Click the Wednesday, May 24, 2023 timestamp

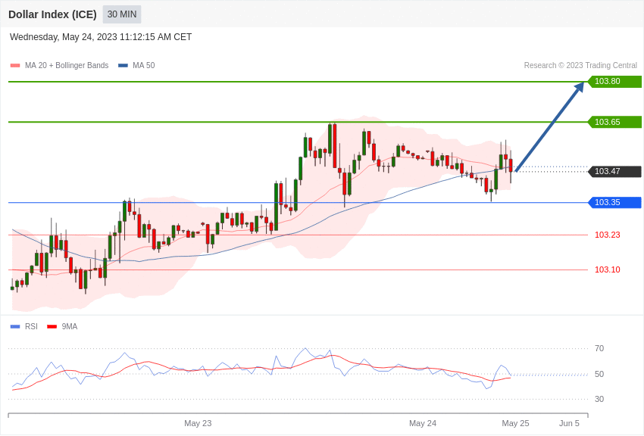click(x=101, y=37)
